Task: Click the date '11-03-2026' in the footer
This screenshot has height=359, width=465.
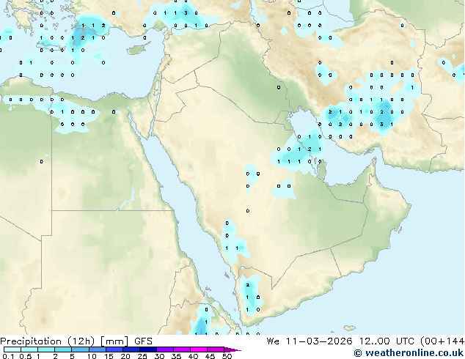Action: point(319,341)
